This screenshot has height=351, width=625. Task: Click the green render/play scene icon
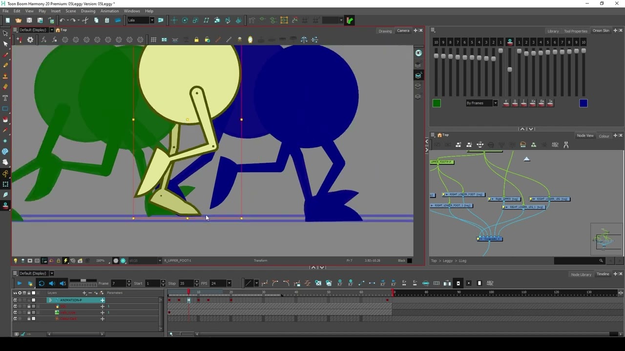point(350,20)
